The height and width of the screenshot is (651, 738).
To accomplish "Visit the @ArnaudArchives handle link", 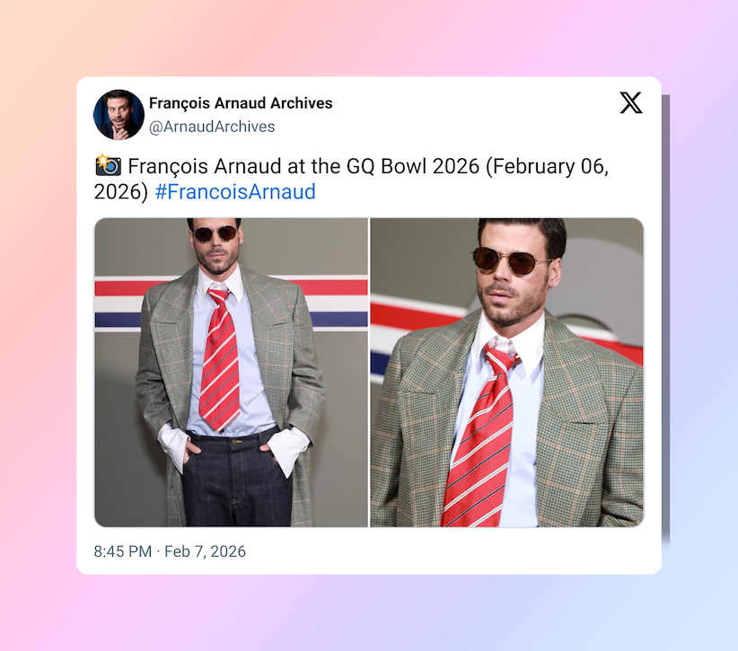I will point(212,127).
